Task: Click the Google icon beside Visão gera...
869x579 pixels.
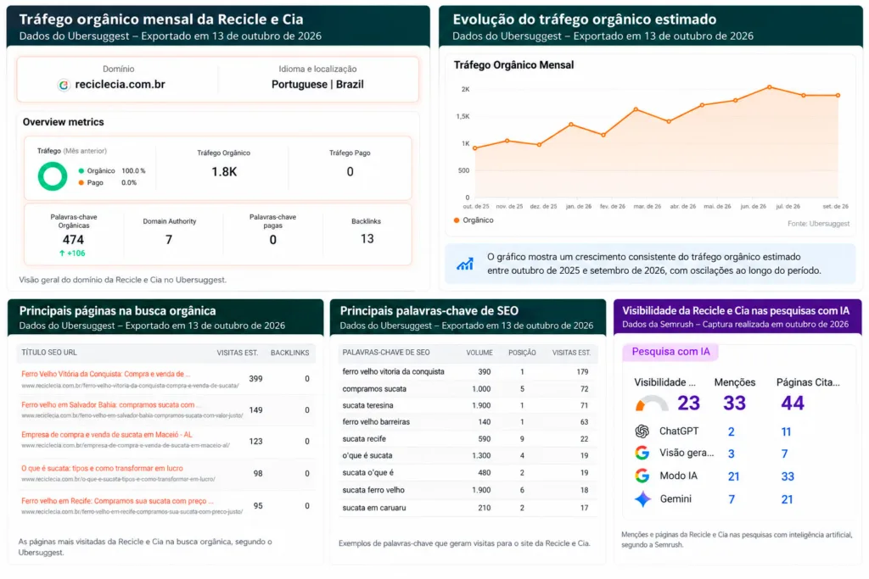Action: pyautogui.click(x=642, y=454)
